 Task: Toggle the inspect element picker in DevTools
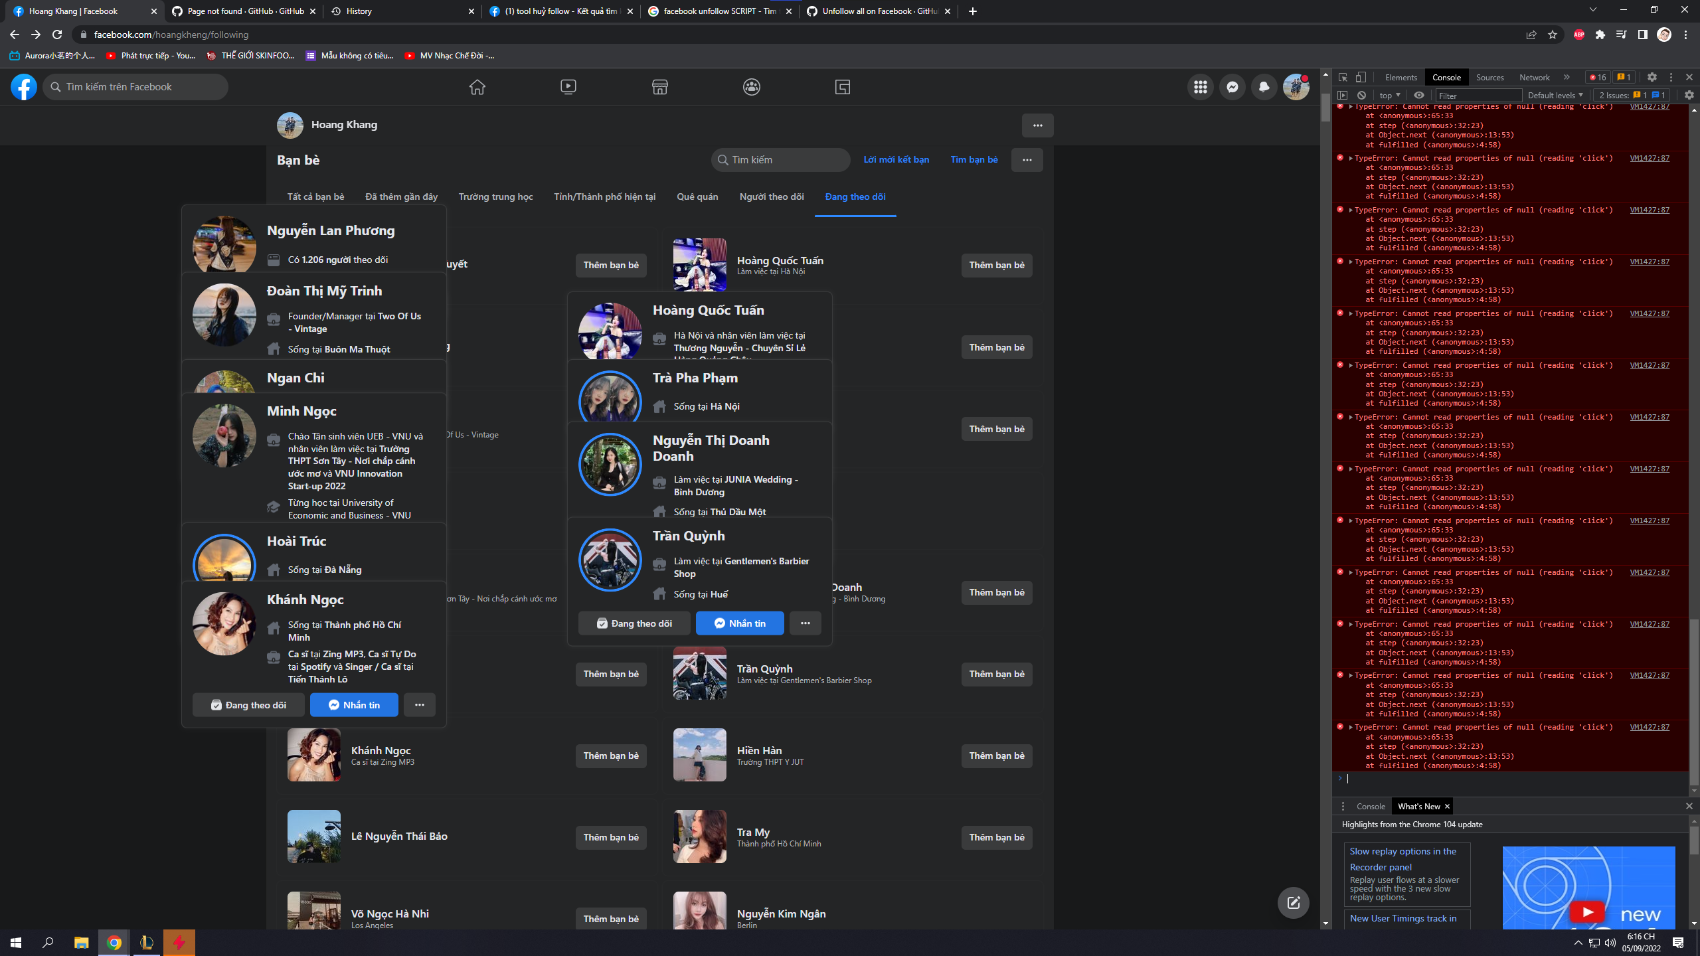click(x=1343, y=77)
